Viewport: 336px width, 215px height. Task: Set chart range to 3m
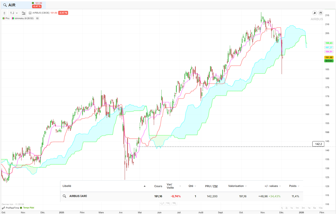point(303,208)
